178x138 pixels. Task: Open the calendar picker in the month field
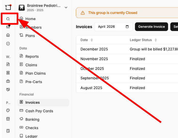tap(127, 27)
